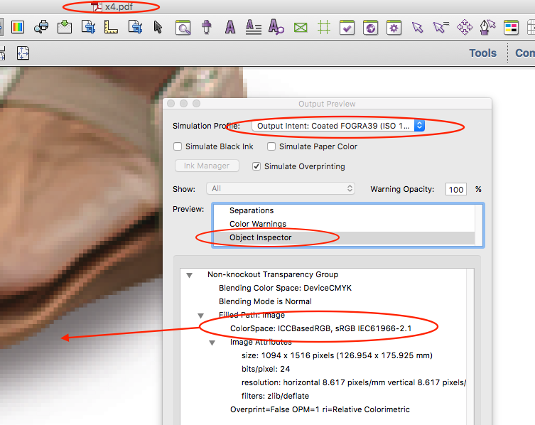Click the 'bits/pixel: 24' row
The width and height of the screenshot is (535, 425).
tap(266, 369)
